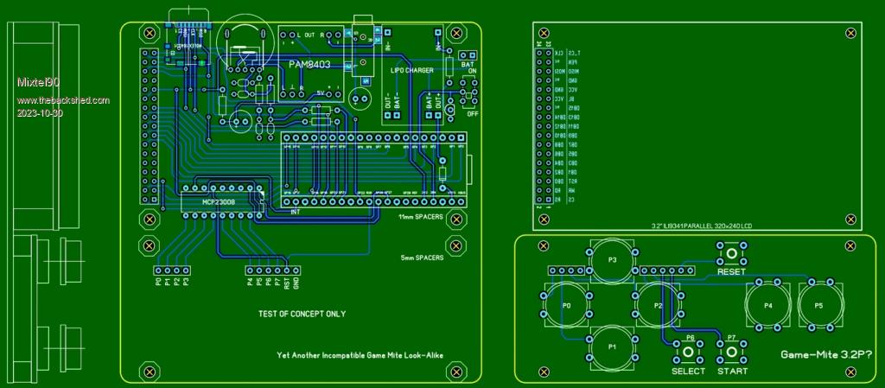
Task: Click the INT label under the Pico
Action: point(295,212)
